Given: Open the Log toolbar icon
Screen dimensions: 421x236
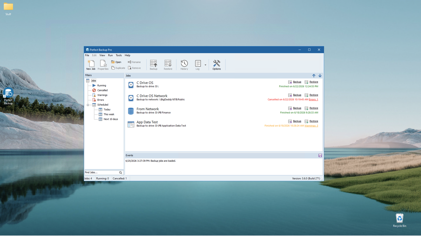Looking at the screenshot, I should coord(198,65).
